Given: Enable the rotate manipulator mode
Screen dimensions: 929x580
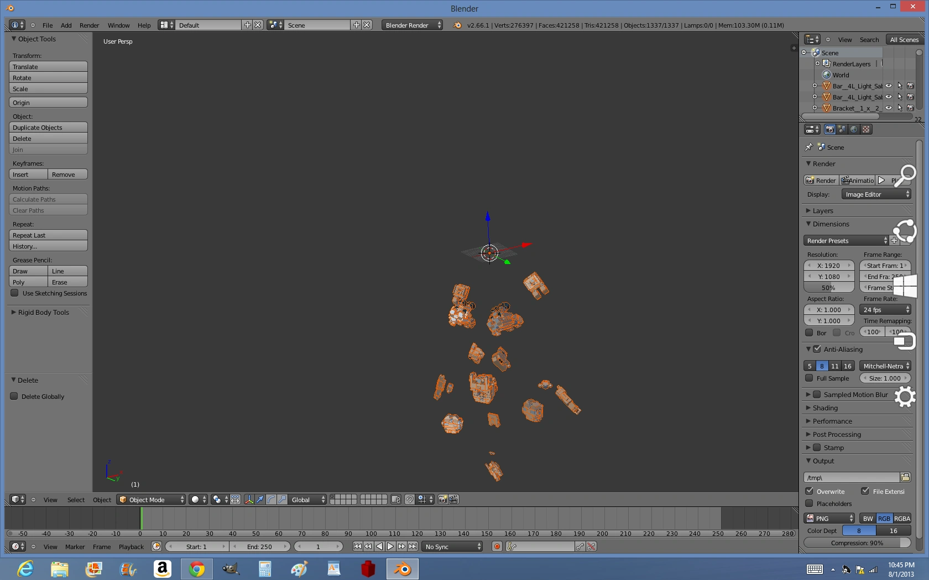Looking at the screenshot, I should (x=271, y=499).
